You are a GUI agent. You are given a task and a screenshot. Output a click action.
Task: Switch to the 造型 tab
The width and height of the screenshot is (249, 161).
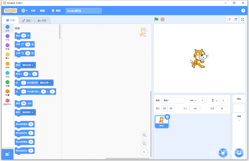coord(26,21)
